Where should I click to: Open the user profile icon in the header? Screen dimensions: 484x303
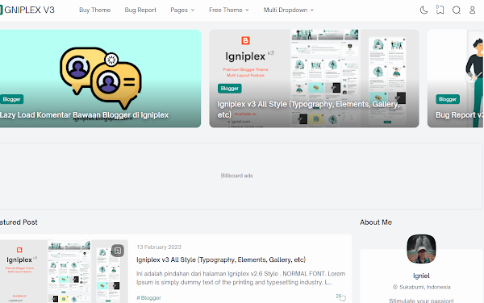click(x=472, y=10)
